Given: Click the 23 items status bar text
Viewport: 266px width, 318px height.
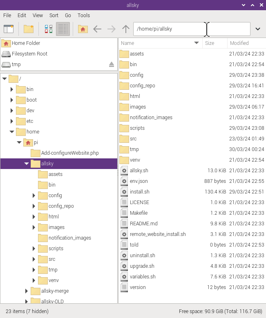Looking at the screenshot, I should (27, 311).
